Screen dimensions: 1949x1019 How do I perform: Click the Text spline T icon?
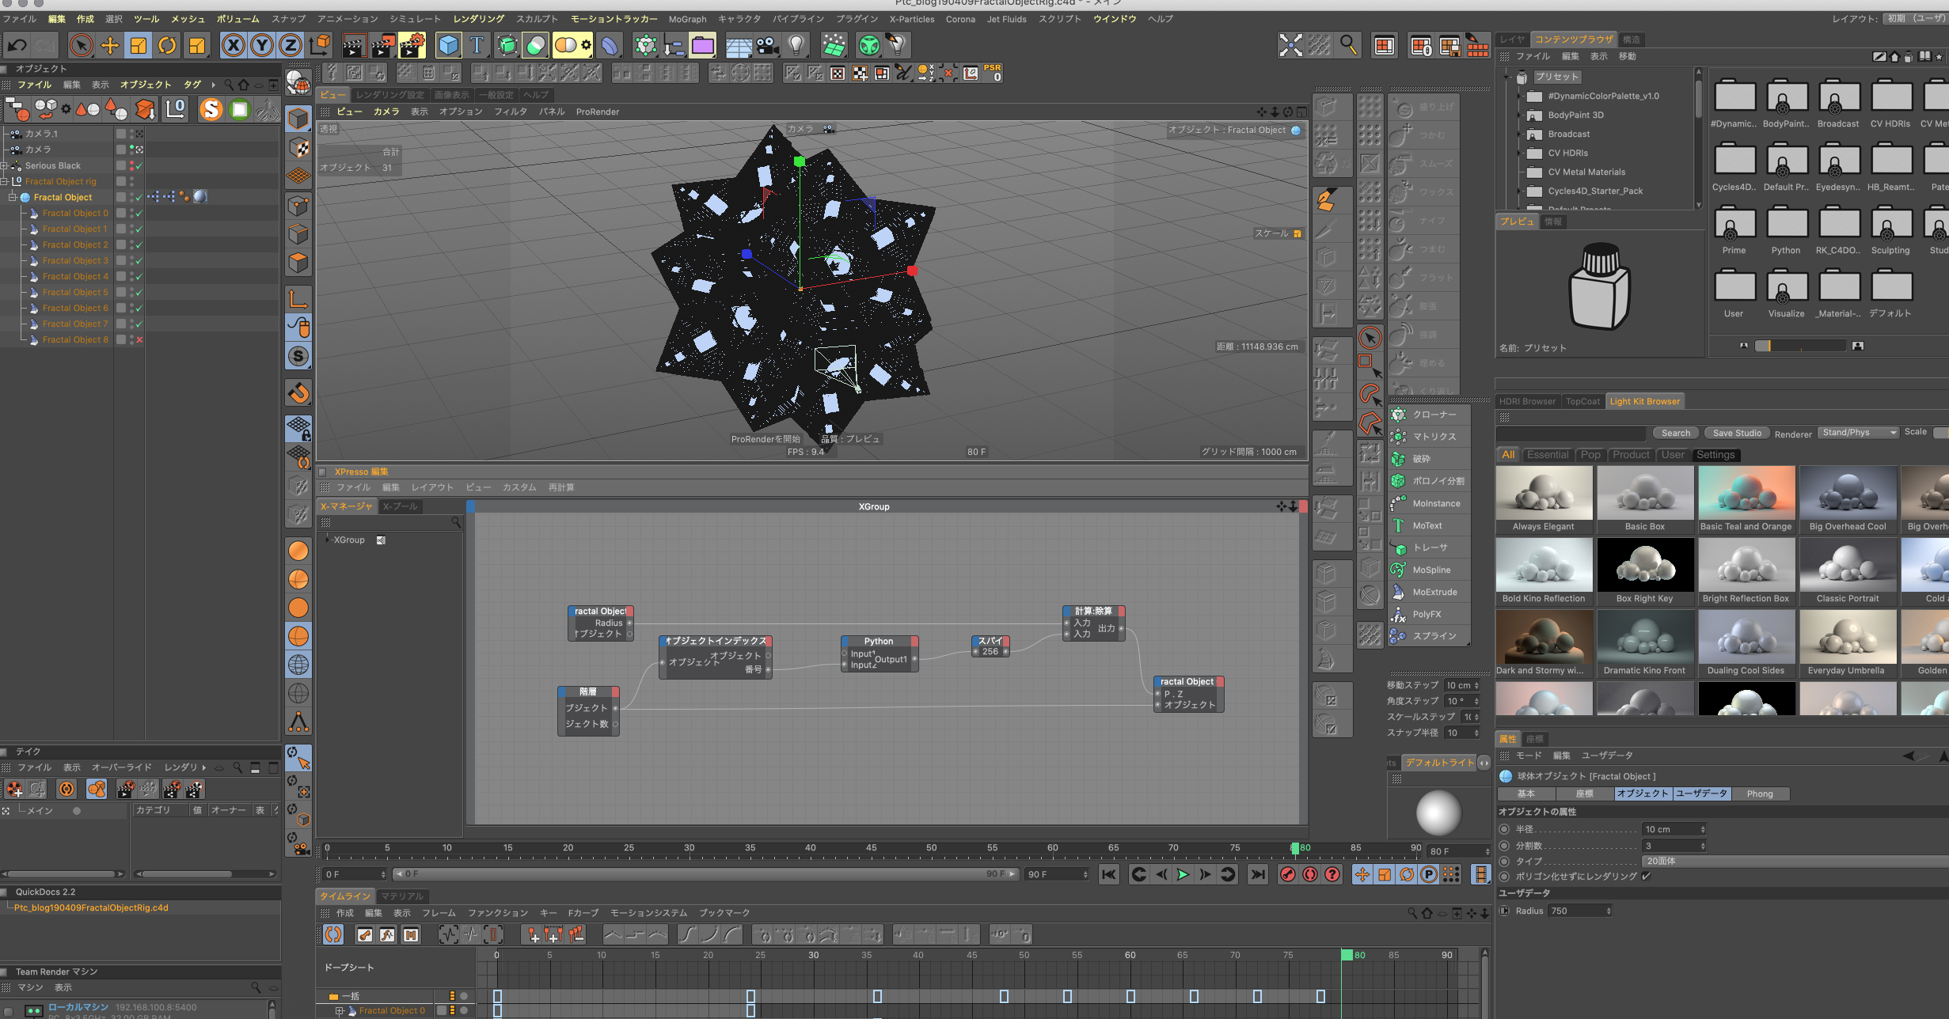pos(477,45)
